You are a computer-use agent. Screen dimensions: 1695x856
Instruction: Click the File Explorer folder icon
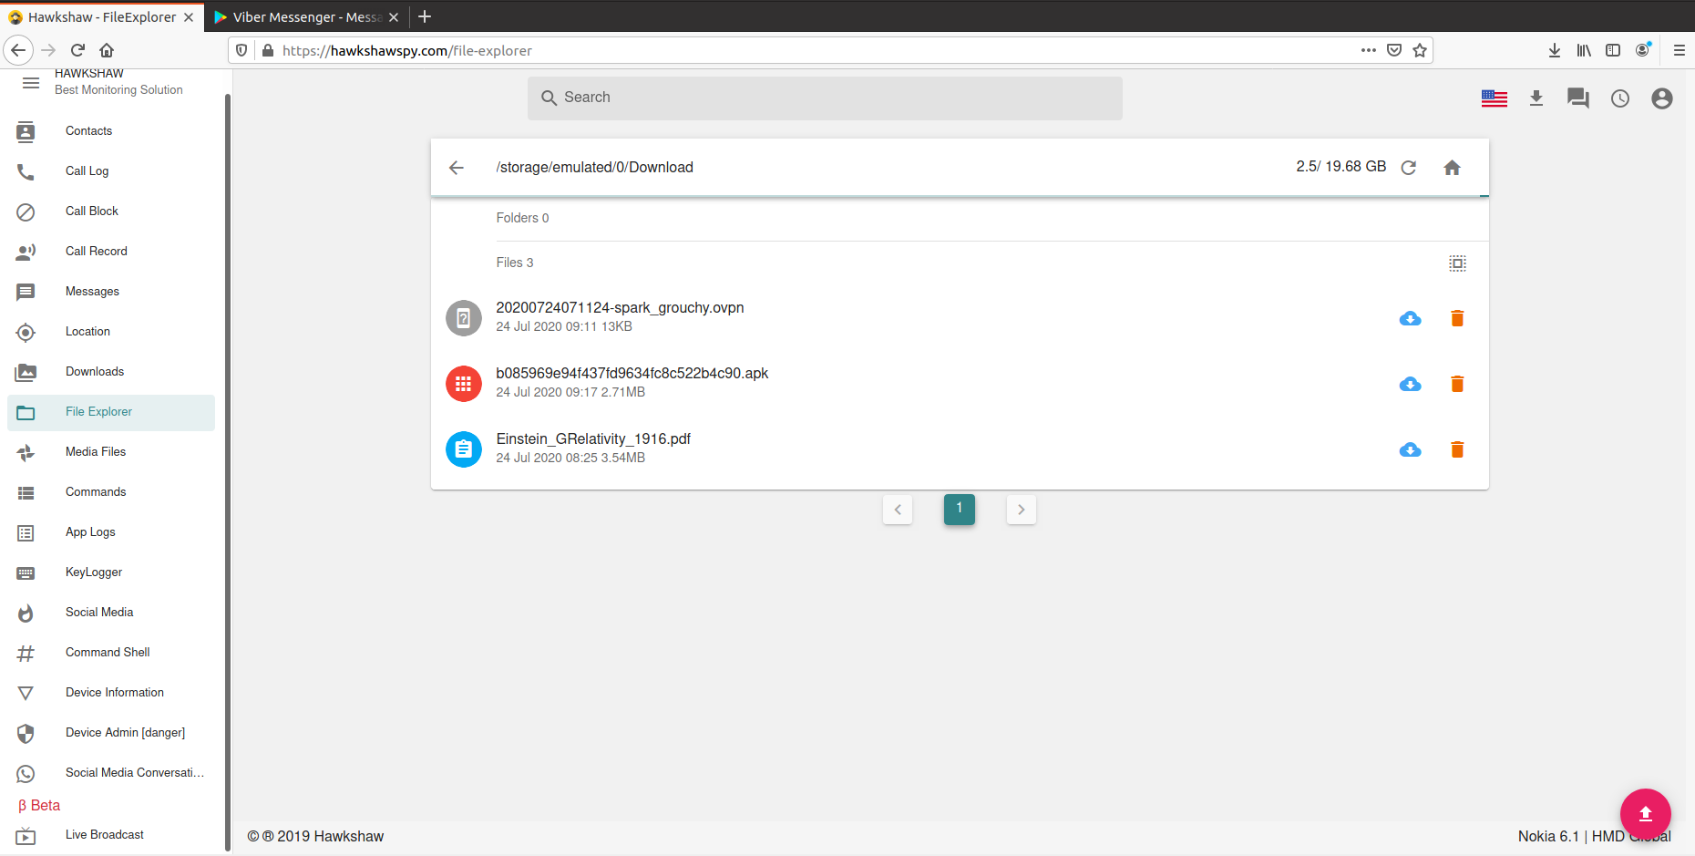[26, 412]
